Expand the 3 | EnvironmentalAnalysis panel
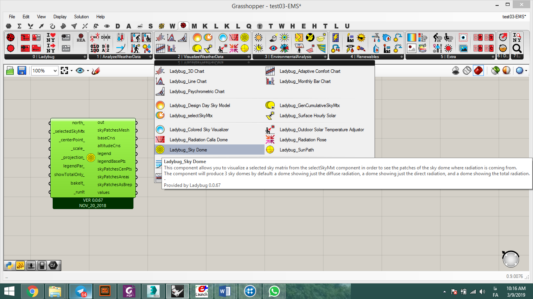Screen dimensions: 533x299 tap(325, 57)
